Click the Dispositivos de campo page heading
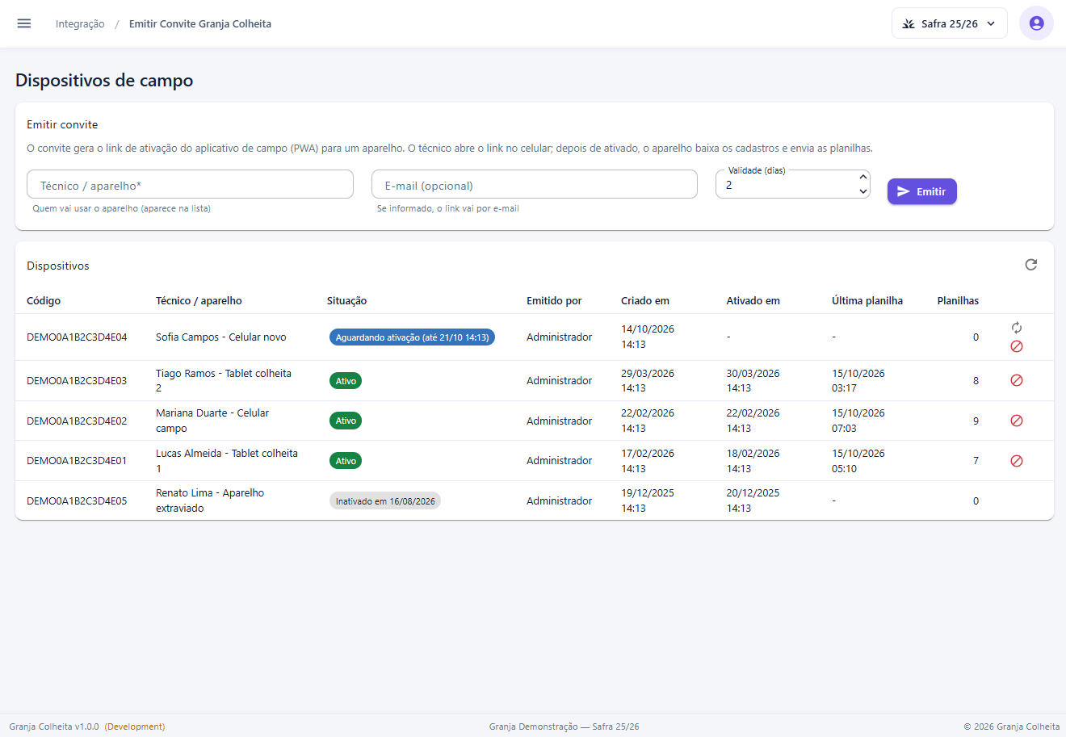This screenshot has width=1066, height=737. (x=104, y=81)
